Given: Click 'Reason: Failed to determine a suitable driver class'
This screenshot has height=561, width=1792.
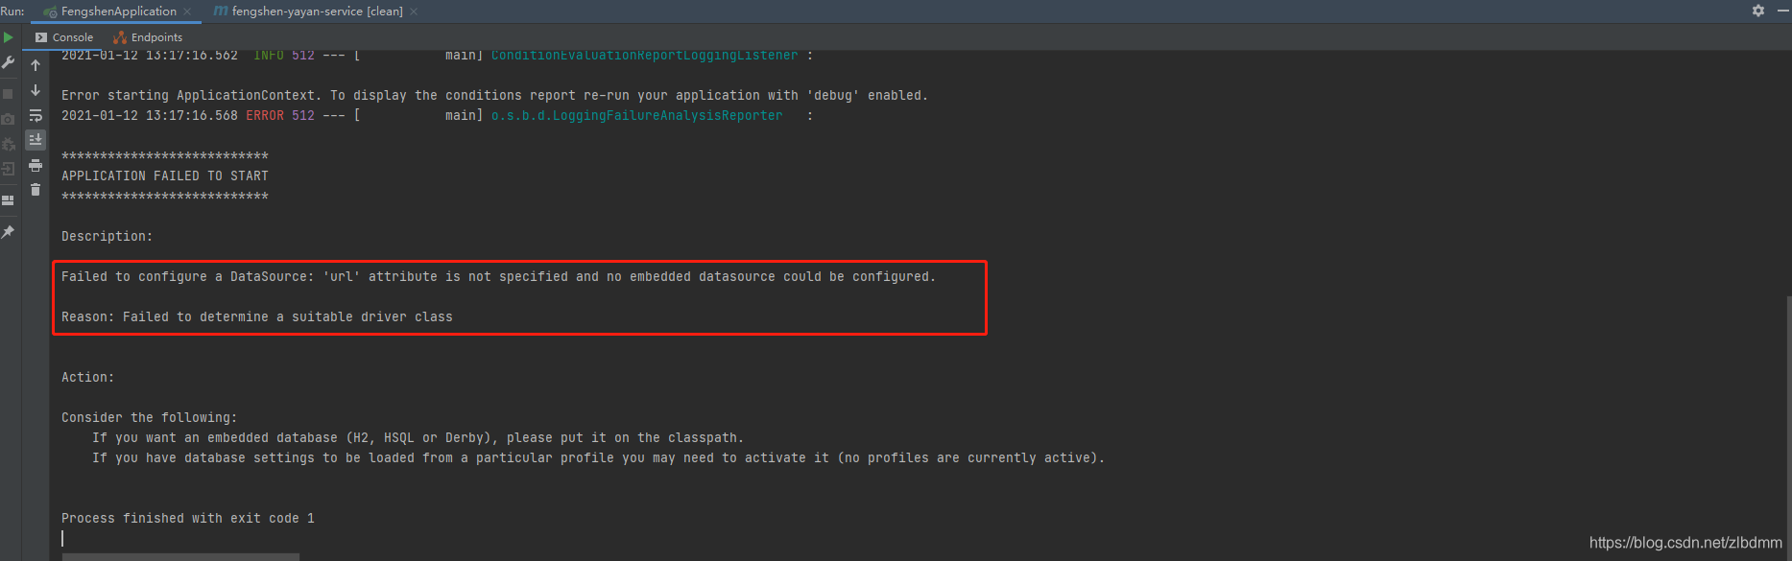Looking at the screenshot, I should pos(257,316).
